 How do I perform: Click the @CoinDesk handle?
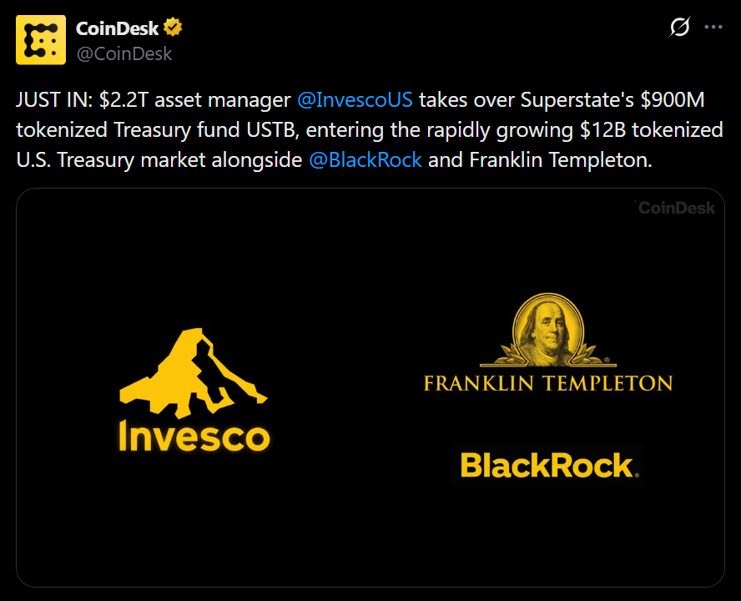pyautogui.click(x=124, y=53)
